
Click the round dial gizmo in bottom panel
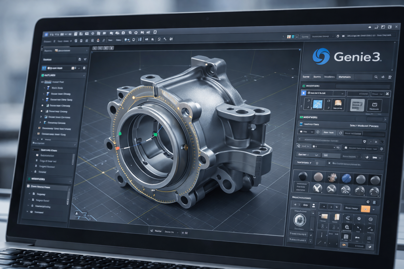coord(300,220)
